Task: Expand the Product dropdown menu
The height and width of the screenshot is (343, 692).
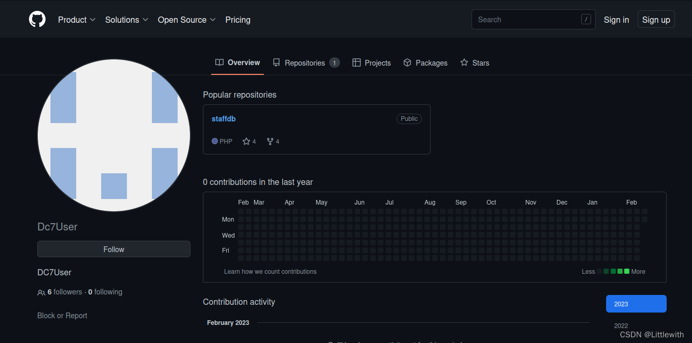Action: tap(77, 20)
